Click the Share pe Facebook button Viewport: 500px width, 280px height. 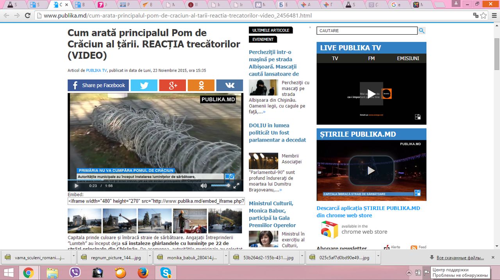coord(98,85)
